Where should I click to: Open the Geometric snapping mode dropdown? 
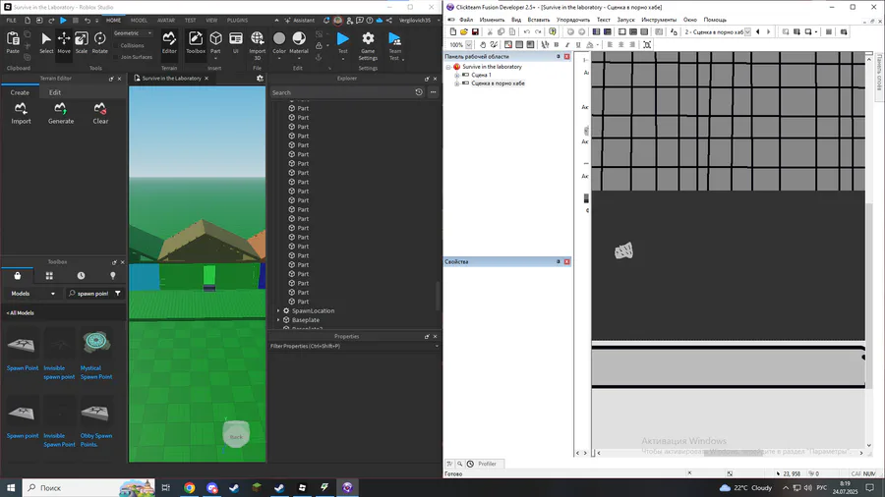[133, 33]
